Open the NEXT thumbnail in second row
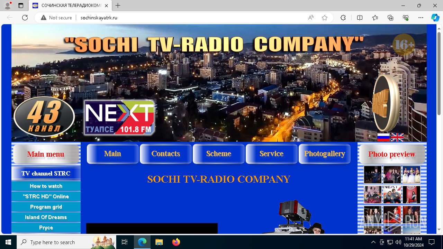The width and height of the screenshot is (443, 249). (392, 194)
